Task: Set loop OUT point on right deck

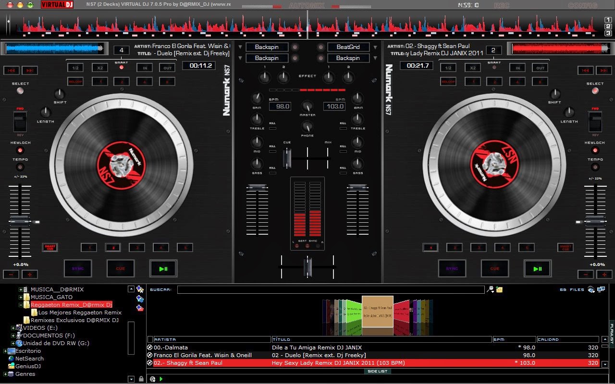Action: pos(540,68)
